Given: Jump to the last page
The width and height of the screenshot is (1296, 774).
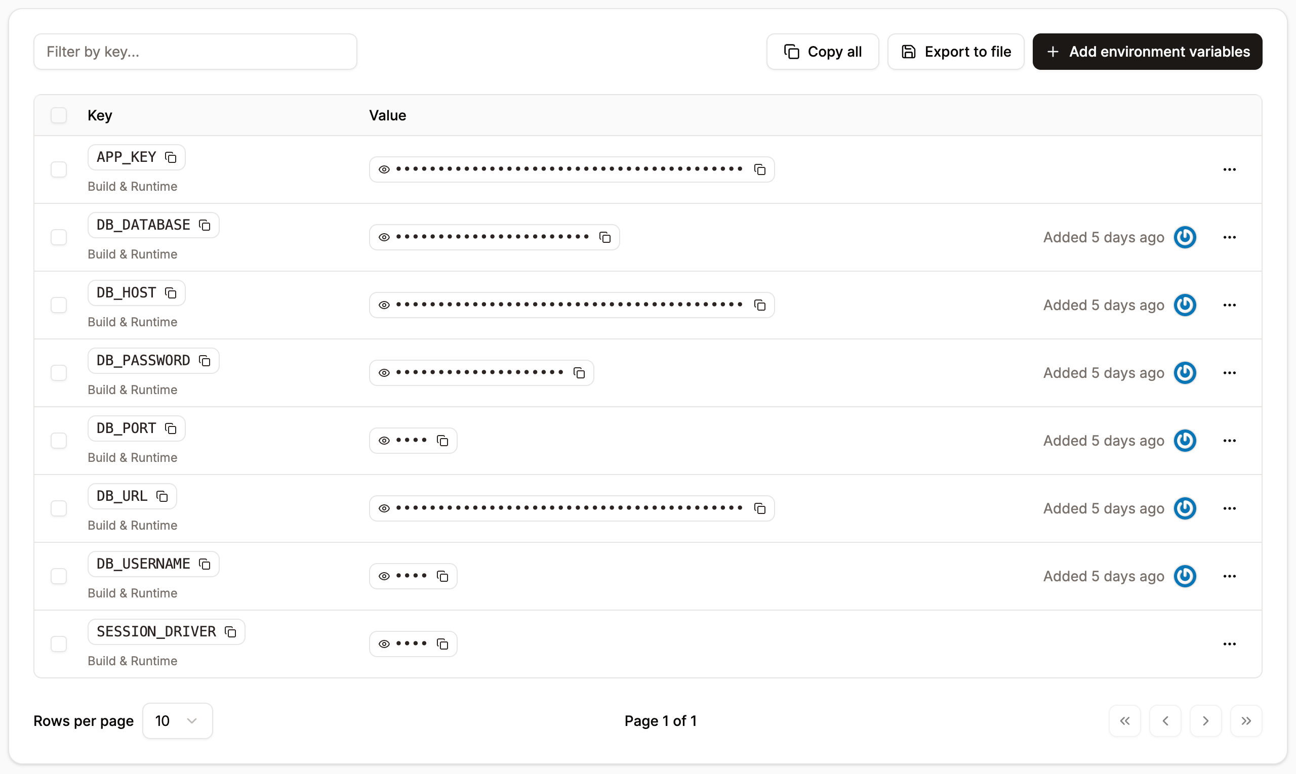Looking at the screenshot, I should 1246,720.
